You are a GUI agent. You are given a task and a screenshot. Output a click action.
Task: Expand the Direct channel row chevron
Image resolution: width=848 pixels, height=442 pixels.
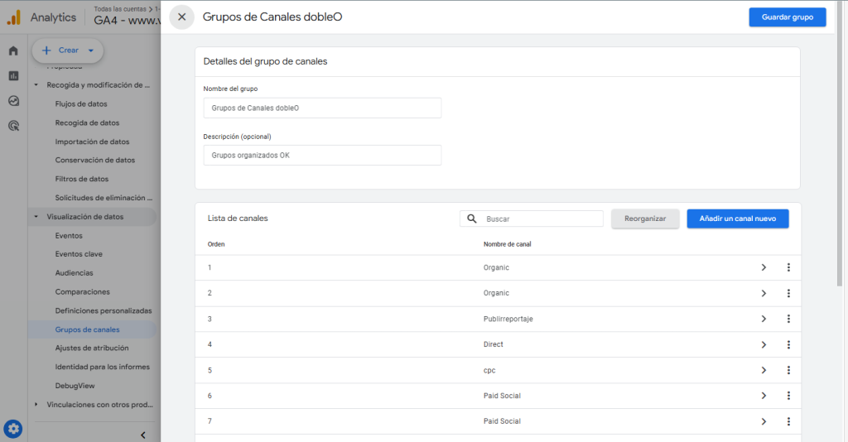pyautogui.click(x=764, y=344)
